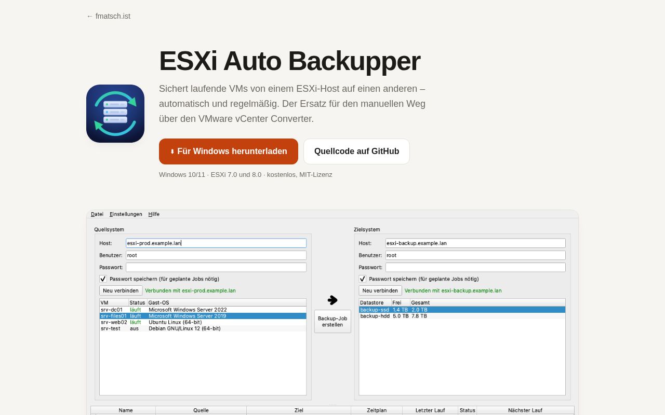The height and width of the screenshot is (415, 665).
Task: Click the green Verbunden mit esxi-backup.example.lan status
Action: click(453, 290)
